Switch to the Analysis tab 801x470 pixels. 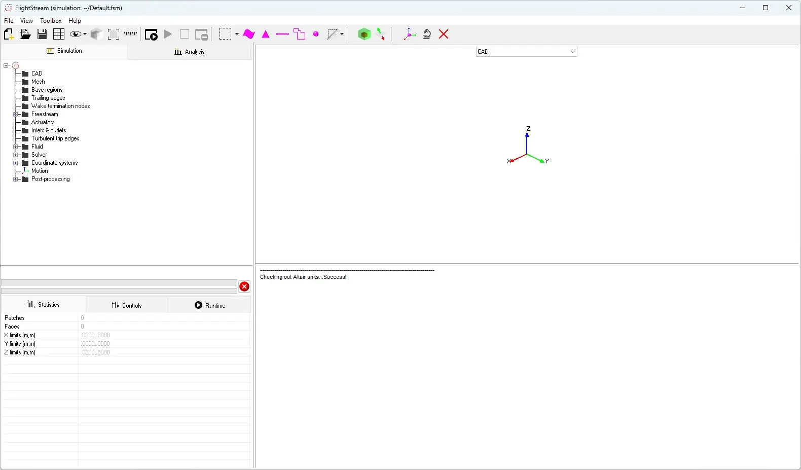[189, 52]
